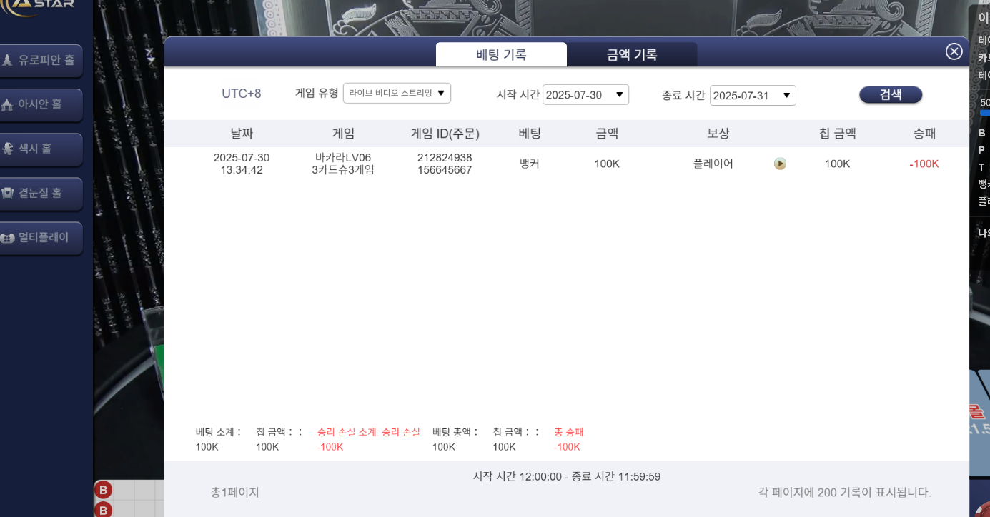990x517 pixels.
Task: Click game ID 212824938 in the row
Action: (x=445, y=158)
